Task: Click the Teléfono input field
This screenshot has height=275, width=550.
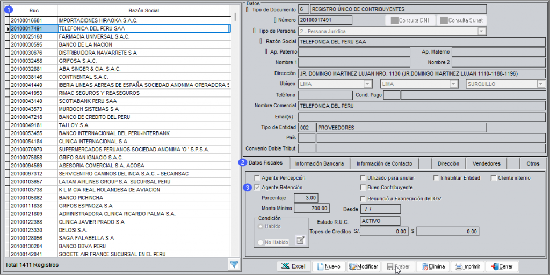Action: coord(325,95)
